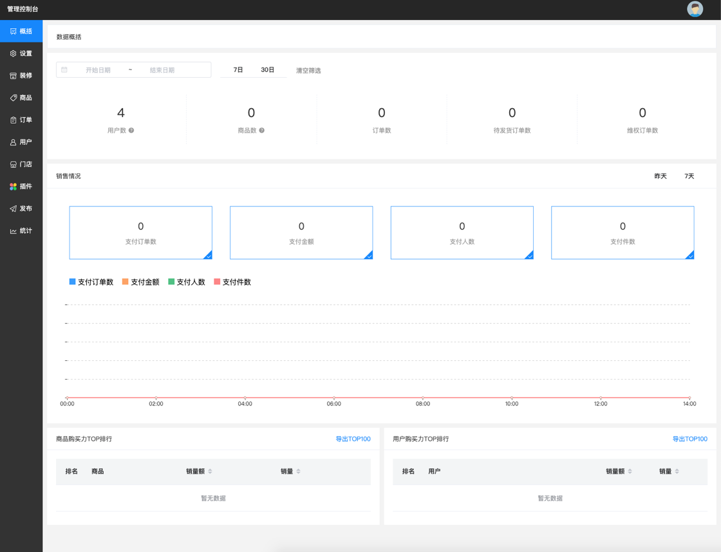Image resolution: width=721 pixels, height=552 pixels.
Task: Open the 装修 decoration sidebar item
Action: click(21, 75)
